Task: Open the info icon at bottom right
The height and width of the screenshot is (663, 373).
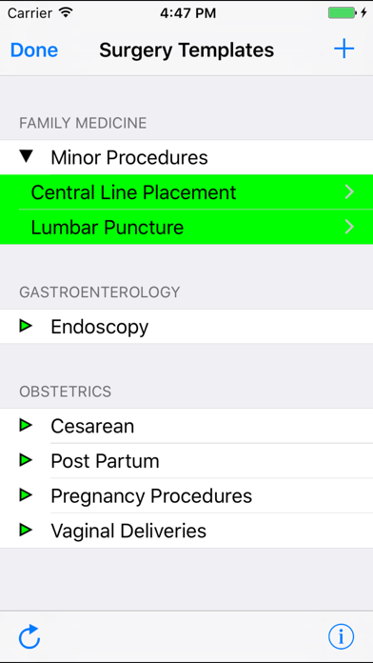Action: click(342, 636)
